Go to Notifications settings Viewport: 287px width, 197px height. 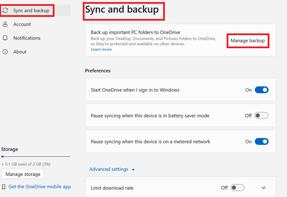point(27,38)
